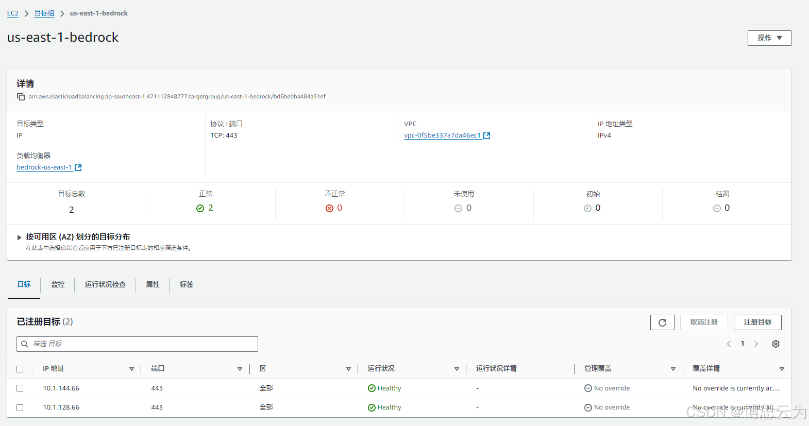The width and height of the screenshot is (809, 426).
Task: Click the 注册目标 button
Action: [x=757, y=322]
